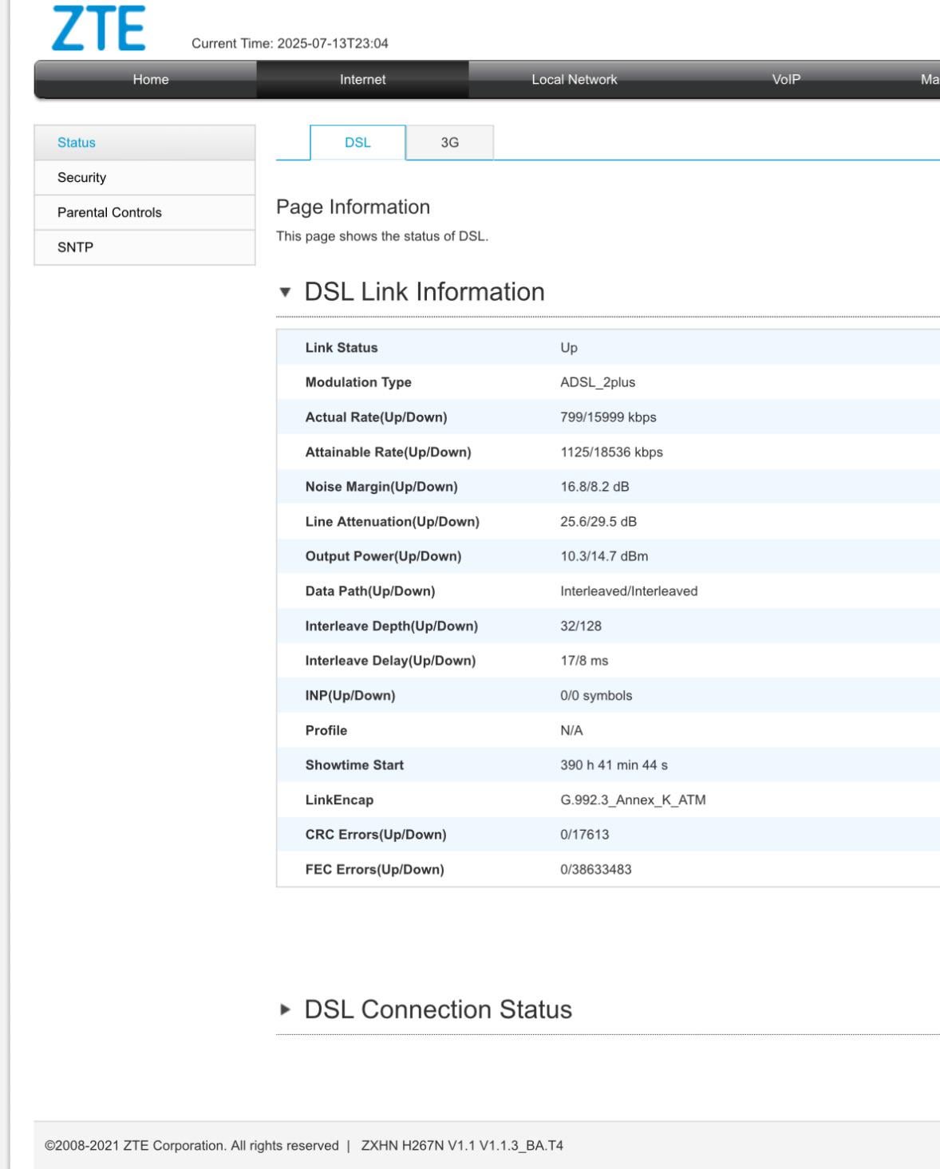The image size is (940, 1169).
Task: Go to the Local Network menu
Action: tap(574, 80)
